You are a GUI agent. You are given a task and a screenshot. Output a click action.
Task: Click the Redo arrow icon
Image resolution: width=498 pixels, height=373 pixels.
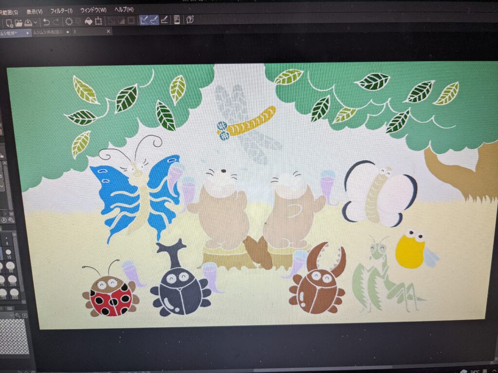pos(56,21)
